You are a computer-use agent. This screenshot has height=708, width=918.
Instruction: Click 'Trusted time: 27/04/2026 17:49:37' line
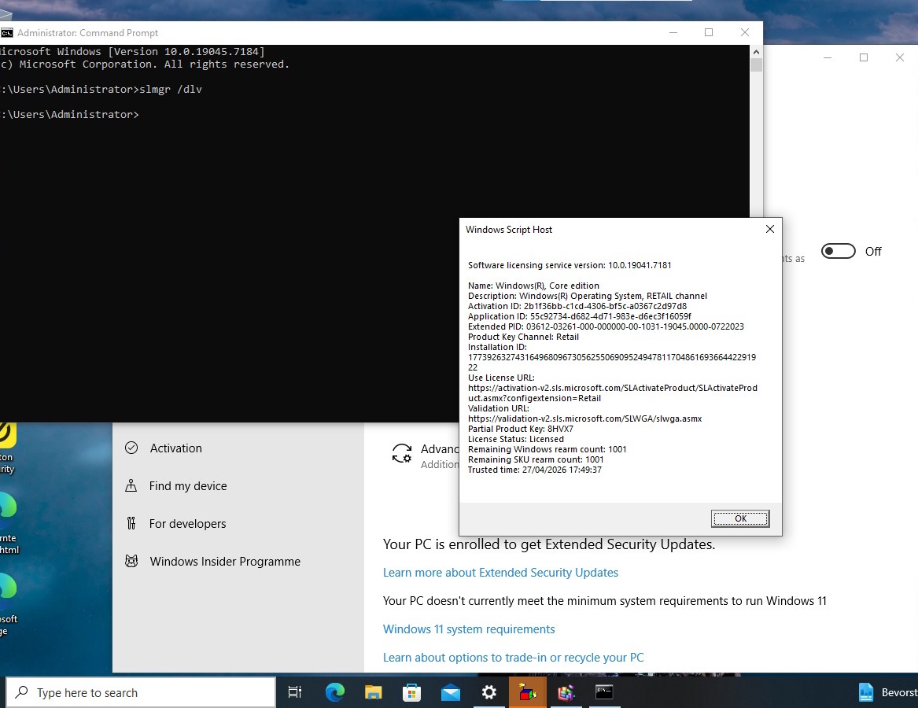click(535, 470)
